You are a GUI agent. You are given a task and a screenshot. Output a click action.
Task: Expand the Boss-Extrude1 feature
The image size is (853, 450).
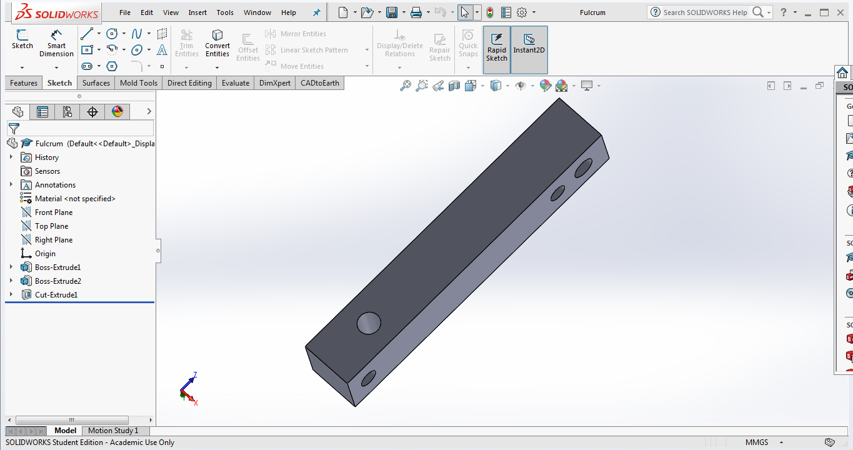click(x=11, y=267)
